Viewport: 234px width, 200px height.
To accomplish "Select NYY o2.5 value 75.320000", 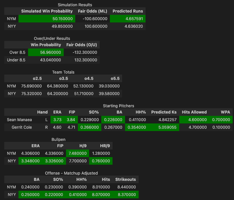I will click(31, 94).
